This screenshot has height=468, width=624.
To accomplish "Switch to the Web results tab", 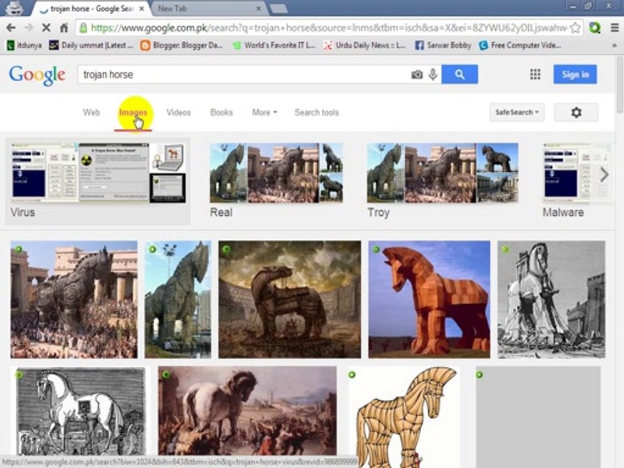I will click(x=91, y=112).
